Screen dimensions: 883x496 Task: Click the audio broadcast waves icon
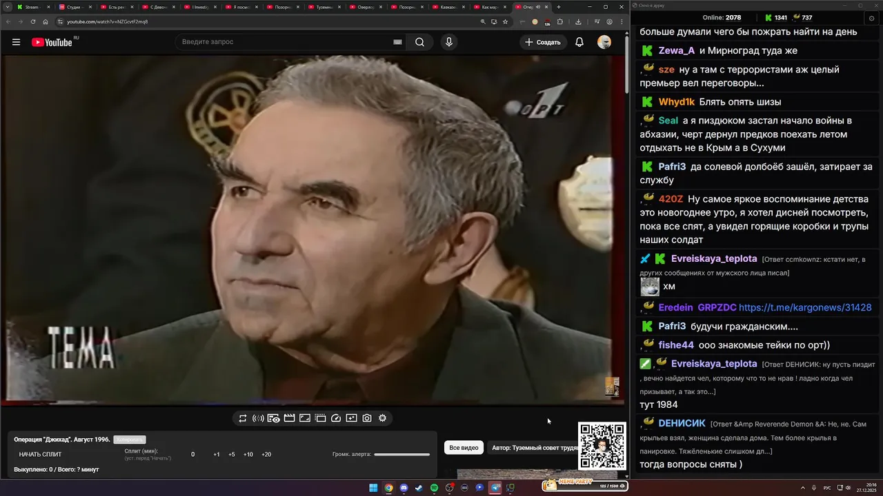click(258, 418)
